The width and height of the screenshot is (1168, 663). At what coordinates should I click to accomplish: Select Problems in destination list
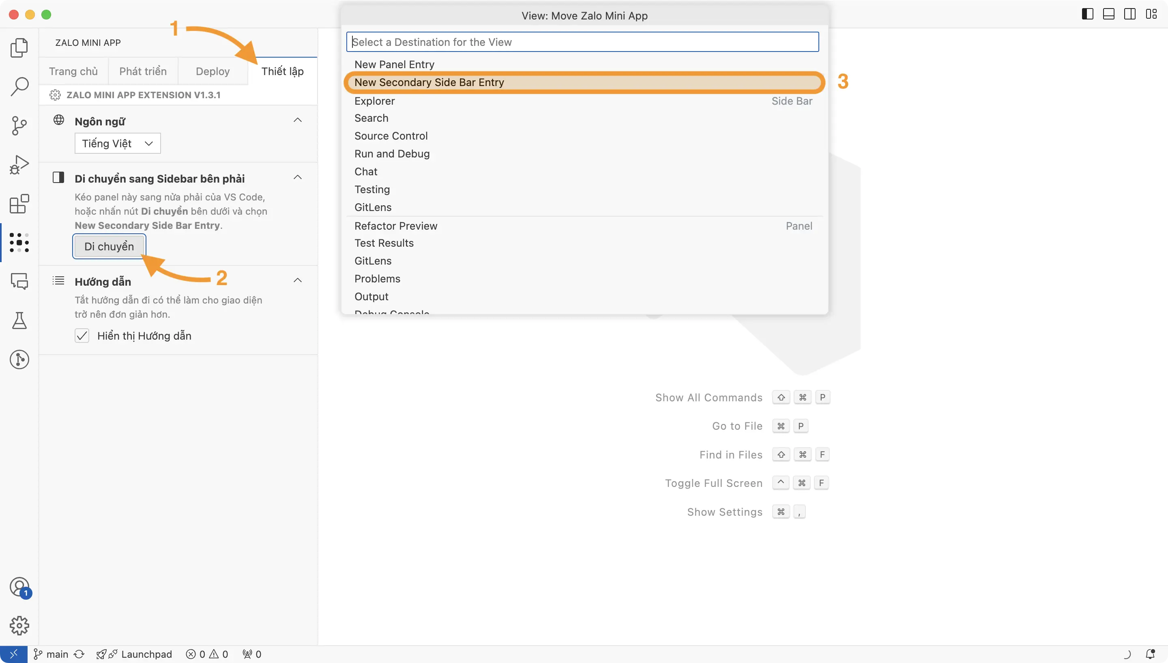click(x=584, y=278)
